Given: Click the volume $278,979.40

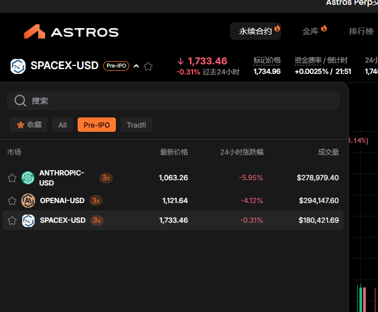Looking at the screenshot, I should pos(318,178).
